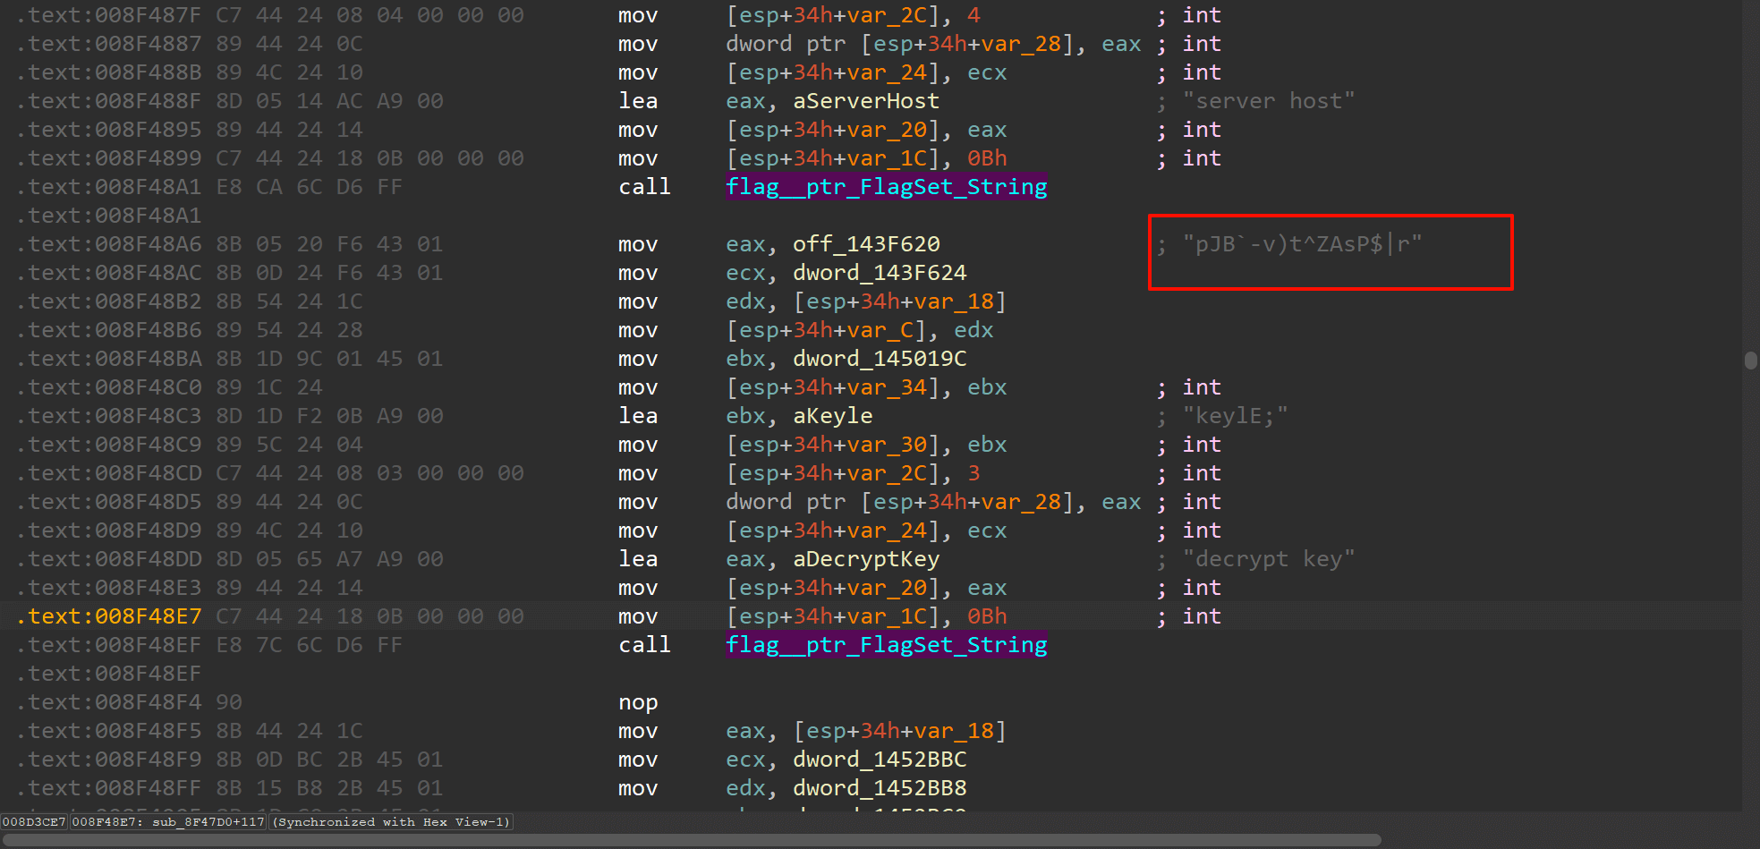
Task: Click the "keylE;" comment
Action: point(1235,416)
